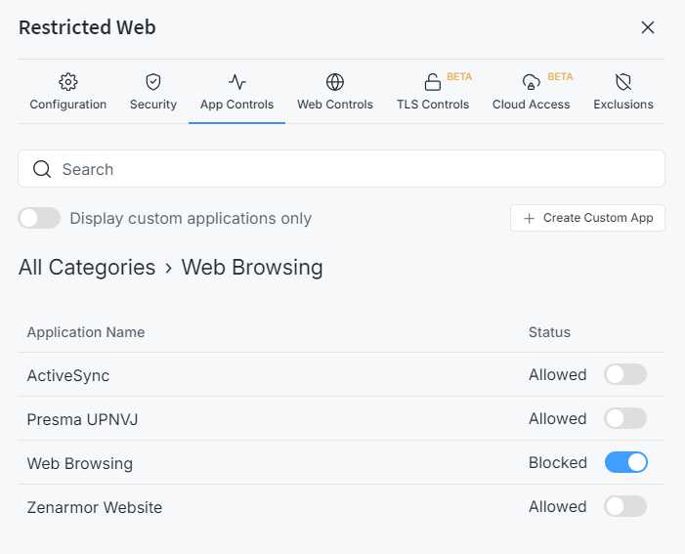Click the BETA badge on TLS Controls
The height and width of the screenshot is (554, 685).
459,77
